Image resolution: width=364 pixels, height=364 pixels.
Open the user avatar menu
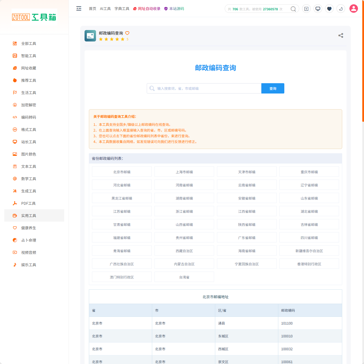pyautogui.click(x=353, y=8)
